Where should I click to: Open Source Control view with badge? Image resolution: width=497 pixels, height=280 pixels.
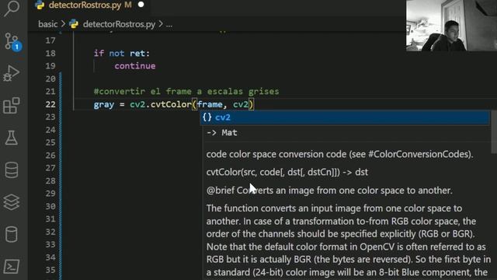[12, 41]
